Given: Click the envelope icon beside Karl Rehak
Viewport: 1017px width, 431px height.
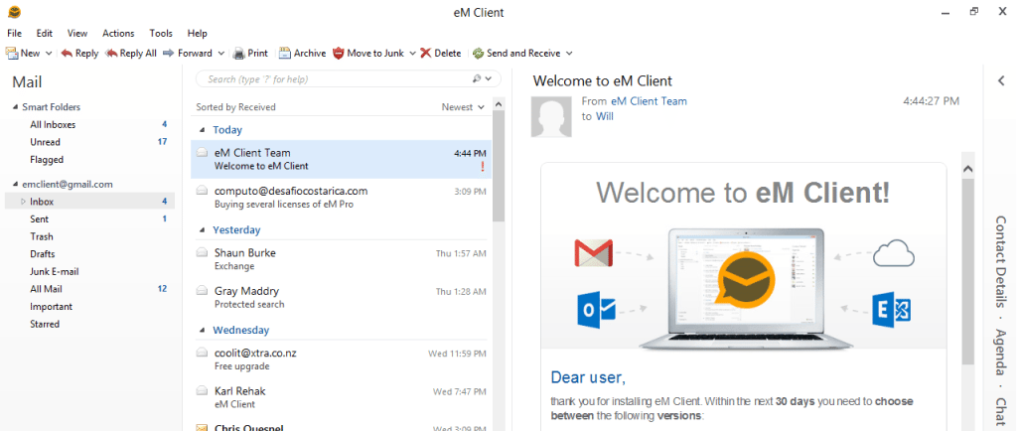Looking at the screenshot, I should [x=202, y=391].
